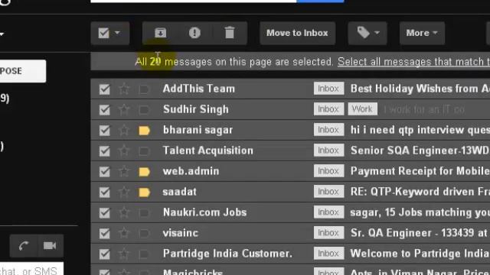
Task: Open the Labels tag dropdown
Action: point(367,33)
